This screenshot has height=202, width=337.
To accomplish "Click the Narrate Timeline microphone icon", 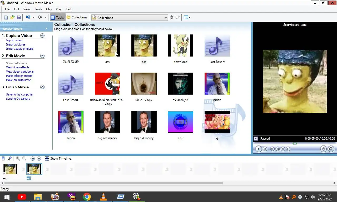I will (9, 159).
